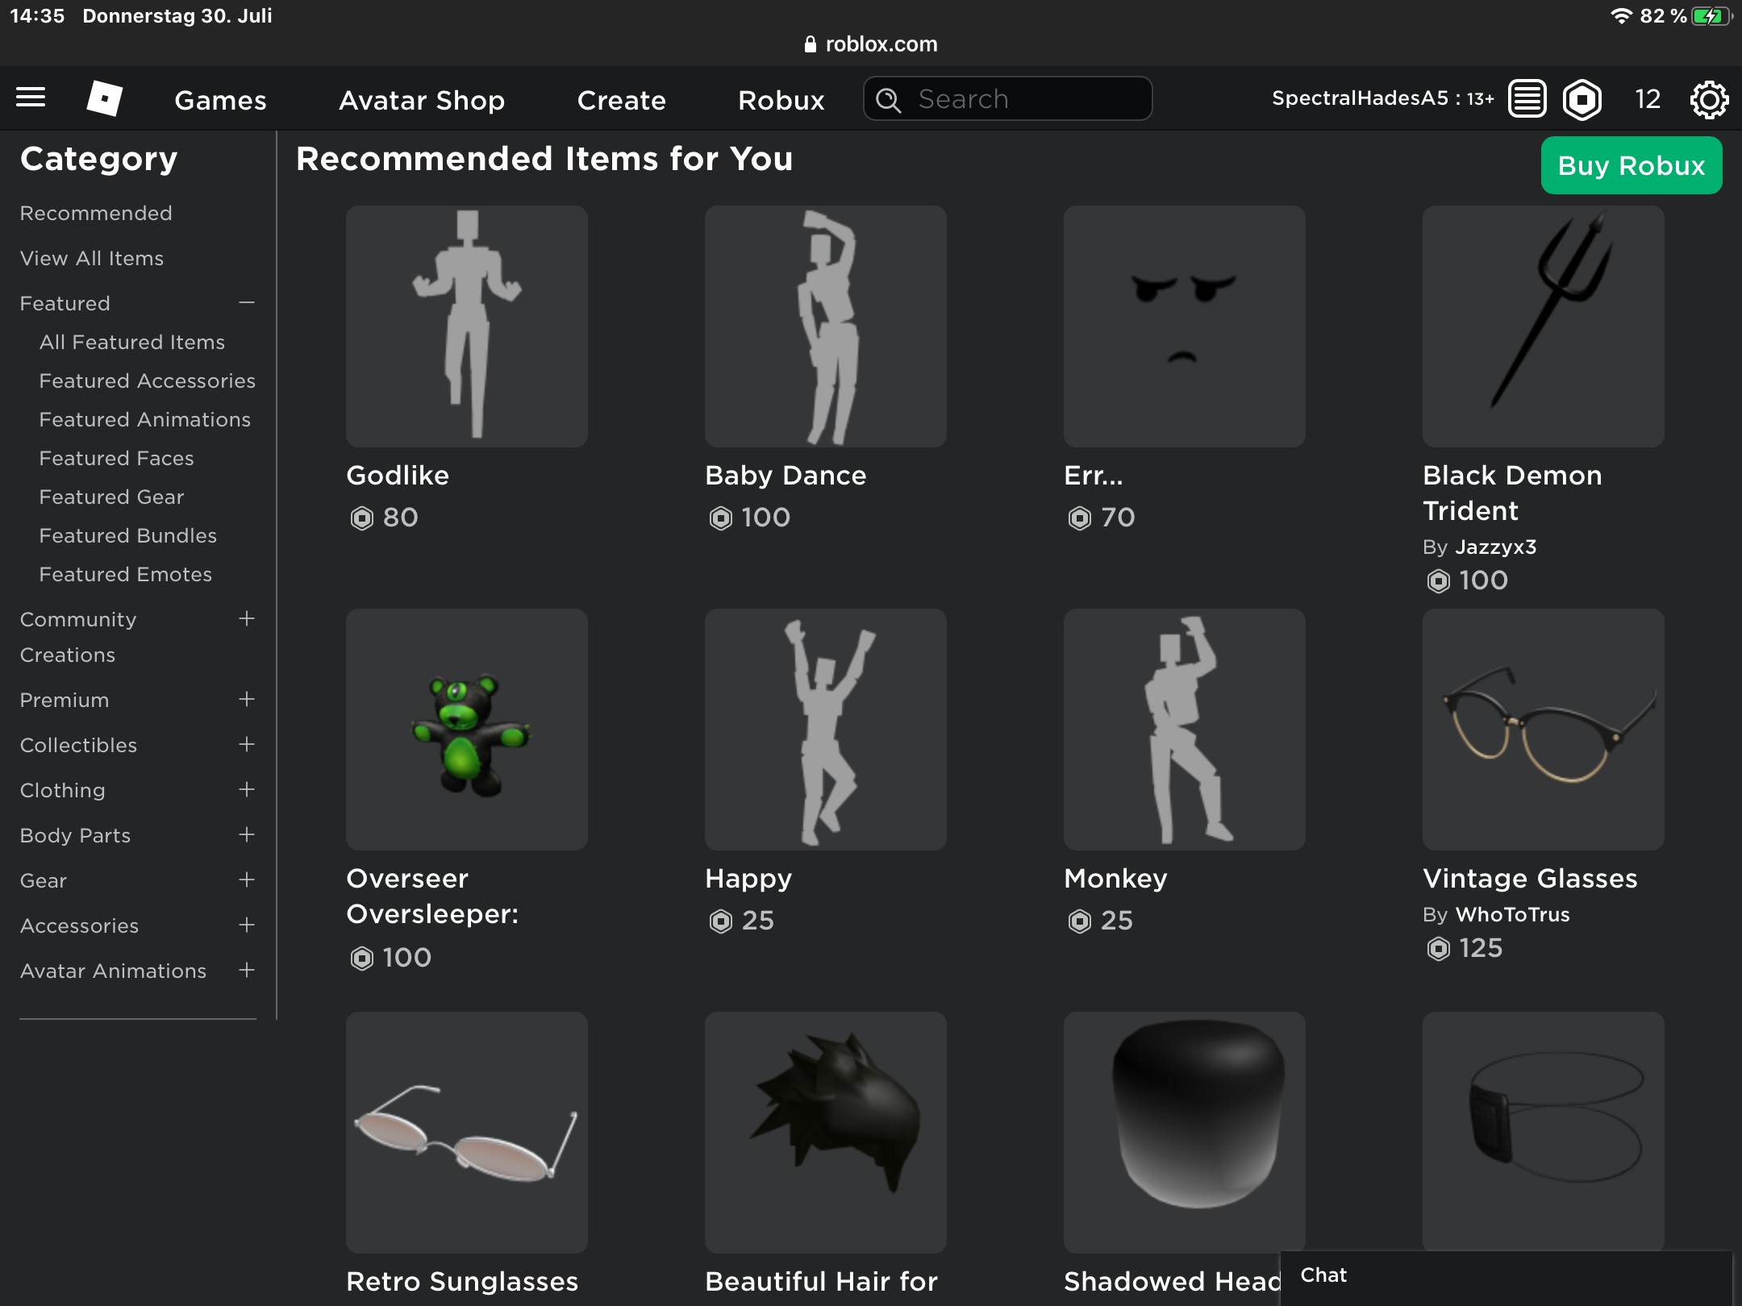
Task: Toggle the Body Parts category
Action: (247, 835)
